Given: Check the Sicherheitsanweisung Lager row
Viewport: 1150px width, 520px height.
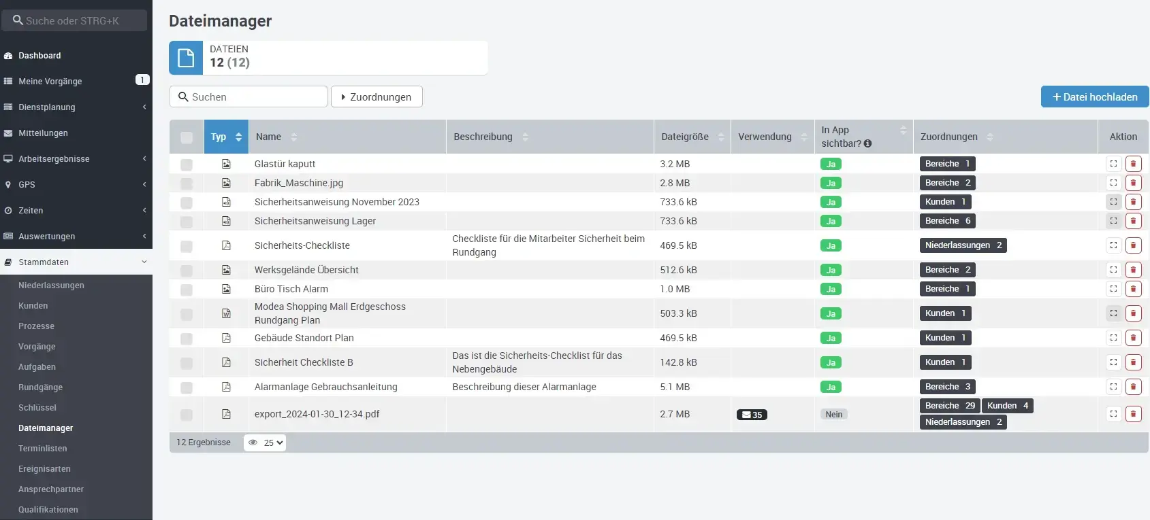Looking at the screenshot, I should pos(187,222).
